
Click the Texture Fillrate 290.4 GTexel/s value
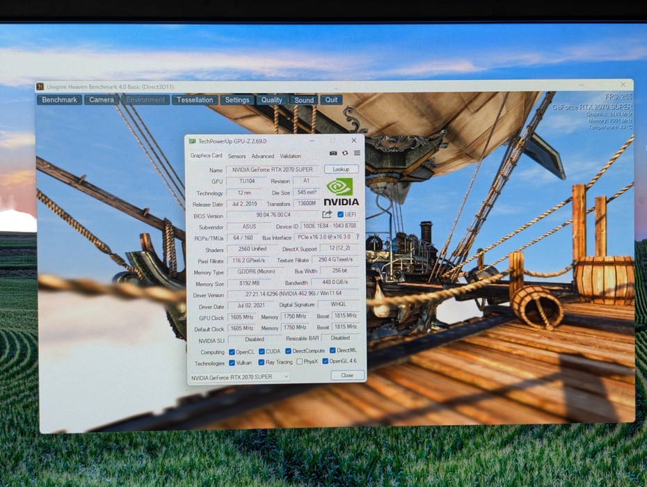point(335,260)
